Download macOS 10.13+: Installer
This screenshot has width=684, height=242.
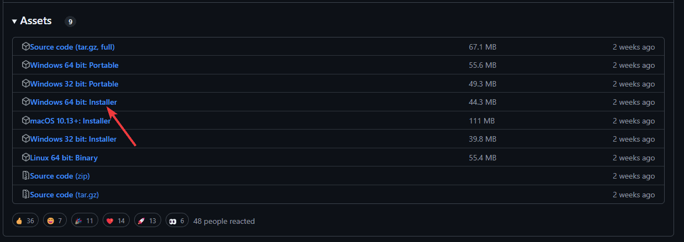pos(70,121)
